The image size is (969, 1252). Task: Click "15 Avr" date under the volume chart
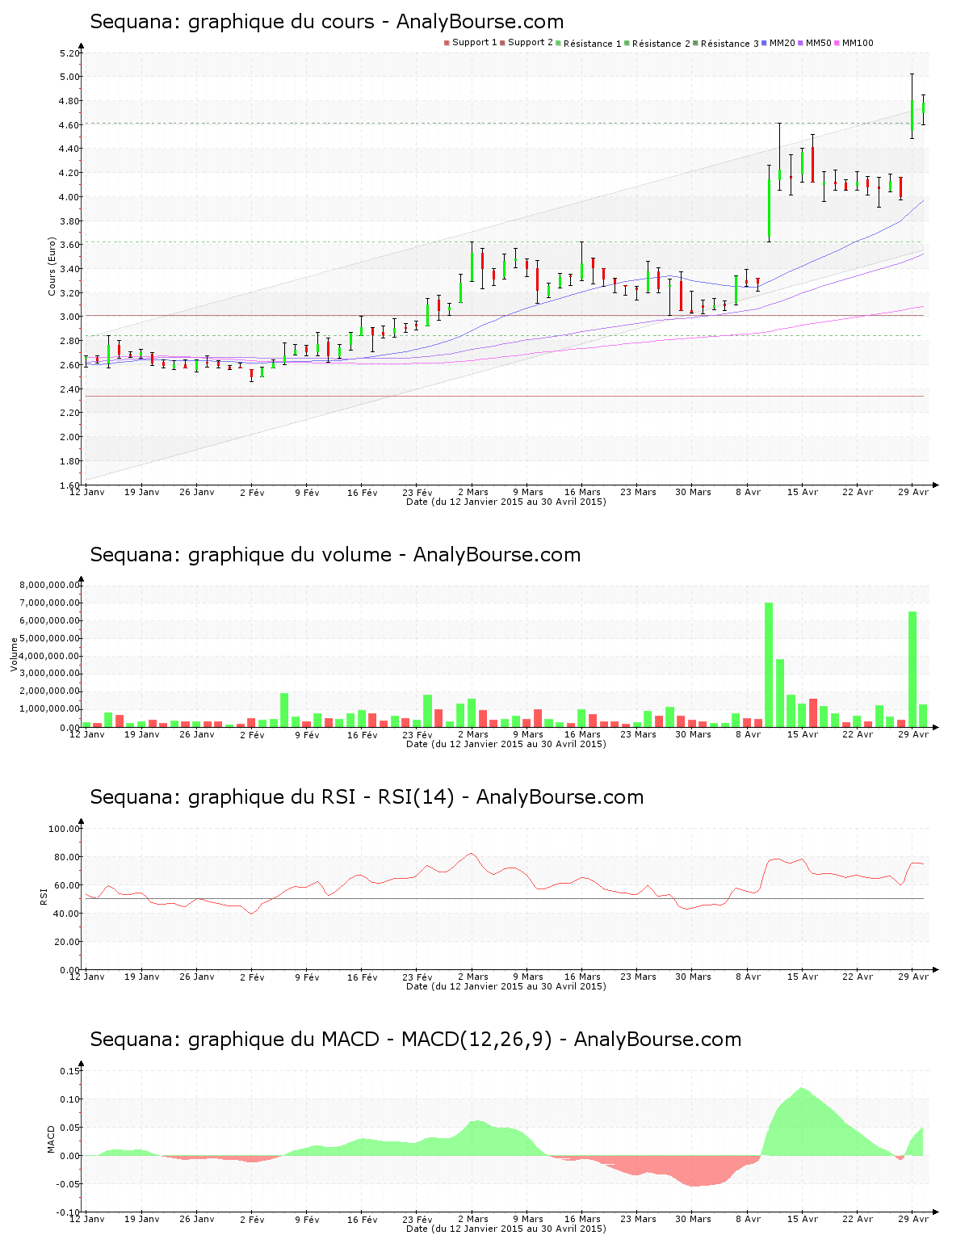pyautogui.click(x=803, y=734)
